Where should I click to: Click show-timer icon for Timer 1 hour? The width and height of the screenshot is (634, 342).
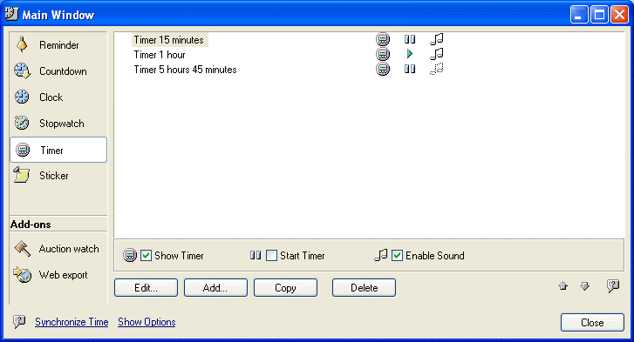(383, 54)
